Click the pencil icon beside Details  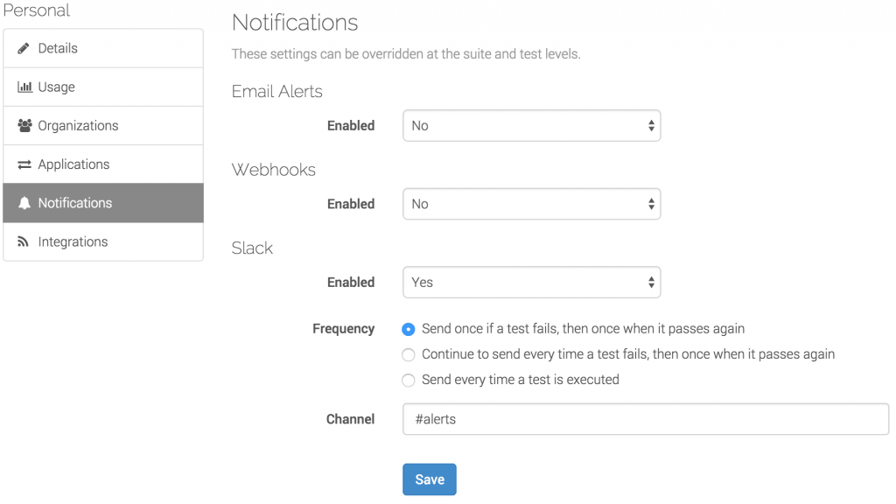tap(24, 48)
